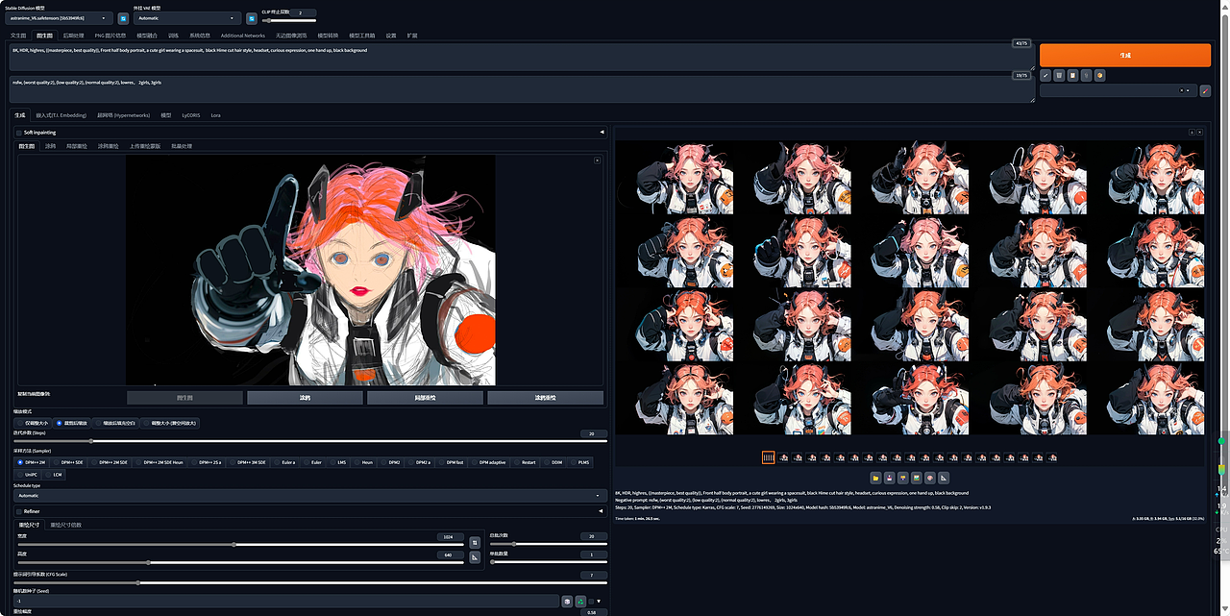The height and width of the screenshot is (616, 1230).
Task: Reuse last seed with recycle icon
Action: click(580, 601)
